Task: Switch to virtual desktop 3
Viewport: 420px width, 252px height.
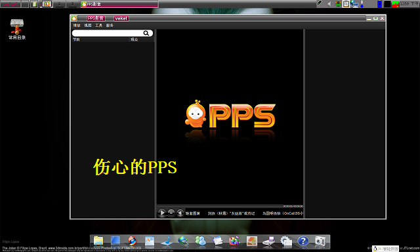Action: click(x=72, y=4)
